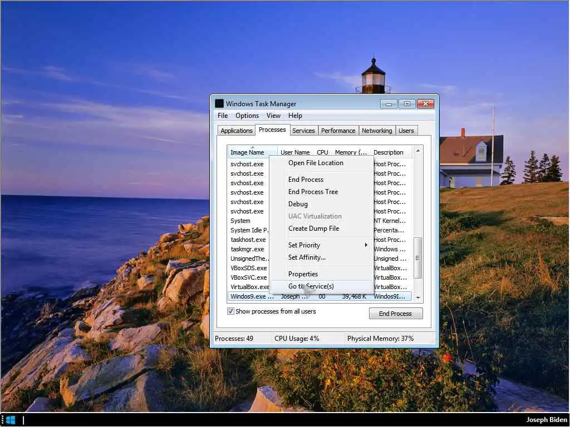Viewport: 570px width, 427px height.
Task: Click the process list scrollbar thumb
Action: coord(417,258)
